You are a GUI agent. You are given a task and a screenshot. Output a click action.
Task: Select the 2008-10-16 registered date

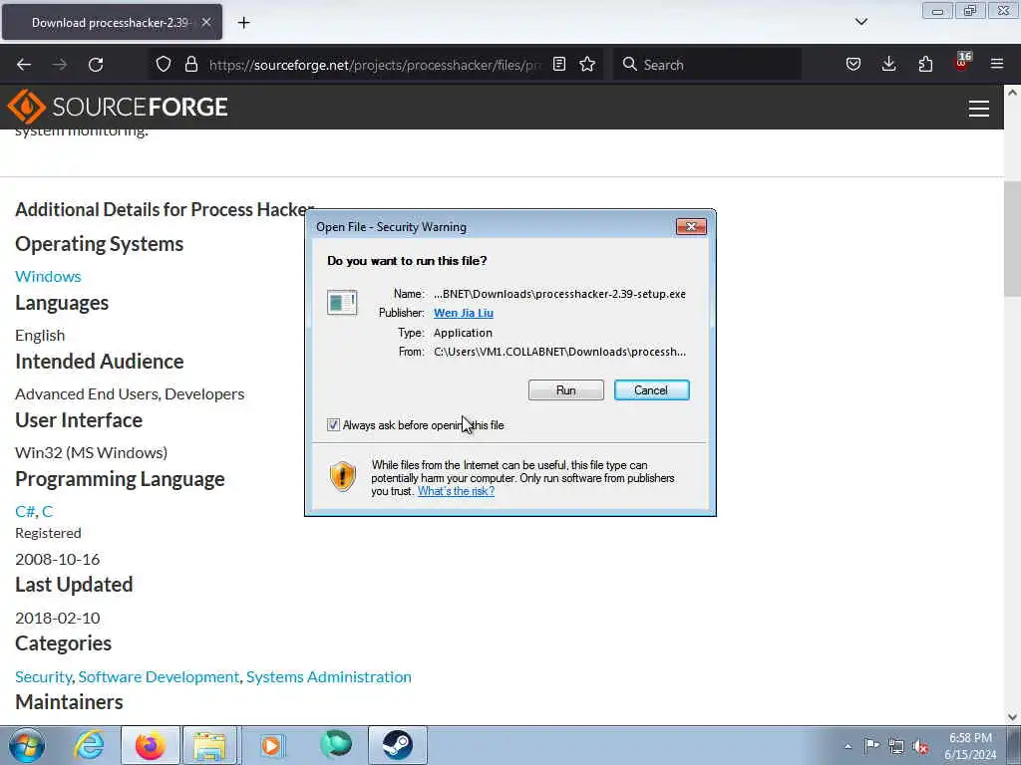[x=58, y=560]
